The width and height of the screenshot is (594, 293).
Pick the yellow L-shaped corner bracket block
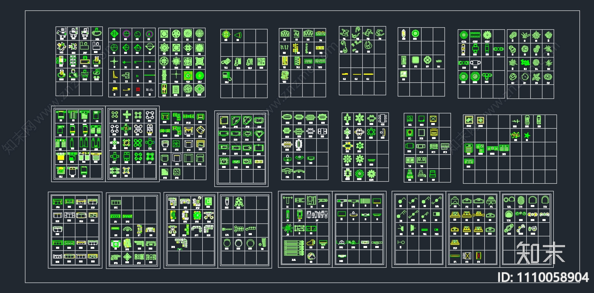coord(114,75)
